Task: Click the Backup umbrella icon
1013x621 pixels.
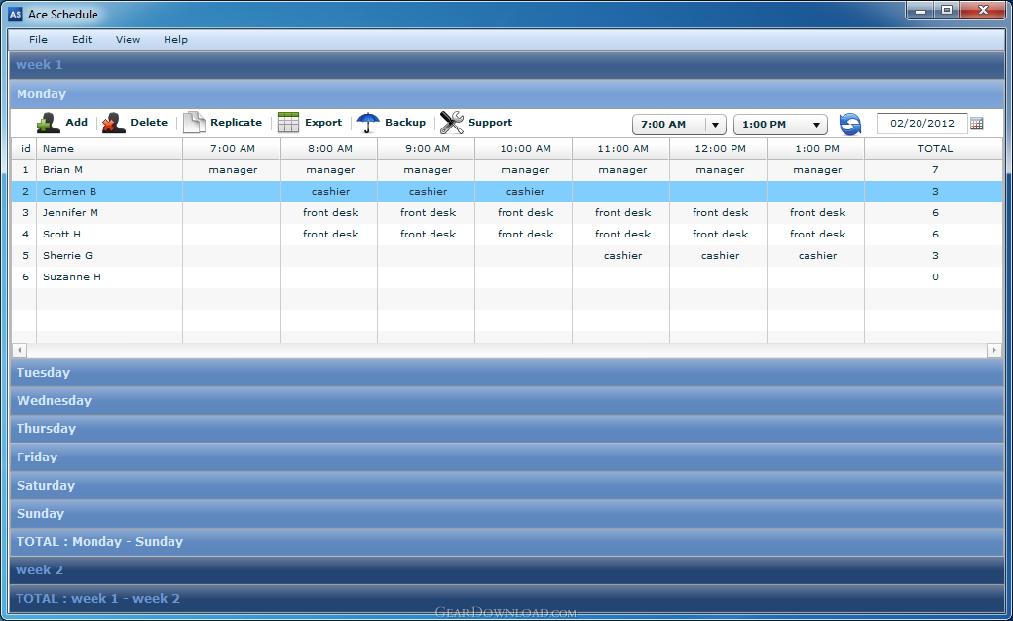Action: point(368,122)
